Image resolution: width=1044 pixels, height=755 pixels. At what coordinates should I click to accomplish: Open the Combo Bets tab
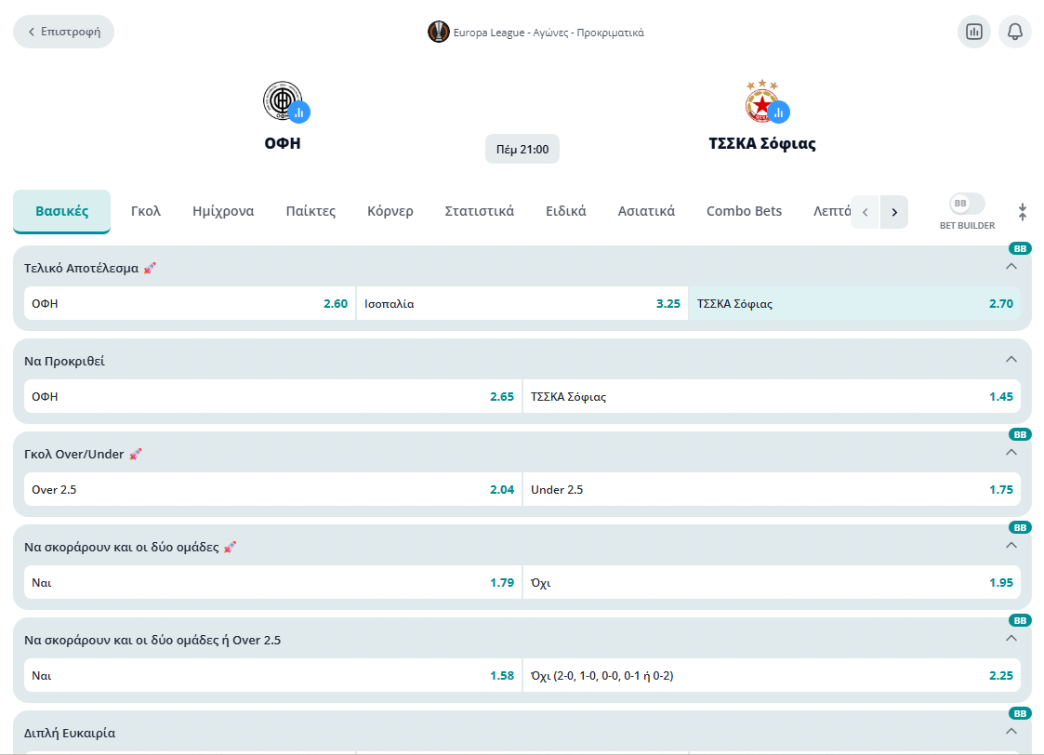744,211
